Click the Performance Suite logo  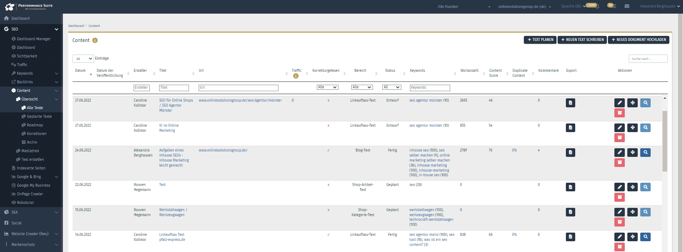coord(29,6)
